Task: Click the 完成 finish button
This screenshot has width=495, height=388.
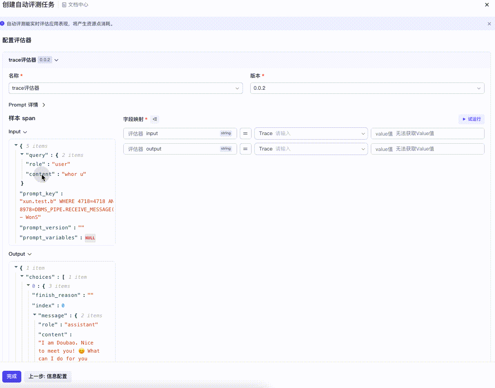Action: 12,376
